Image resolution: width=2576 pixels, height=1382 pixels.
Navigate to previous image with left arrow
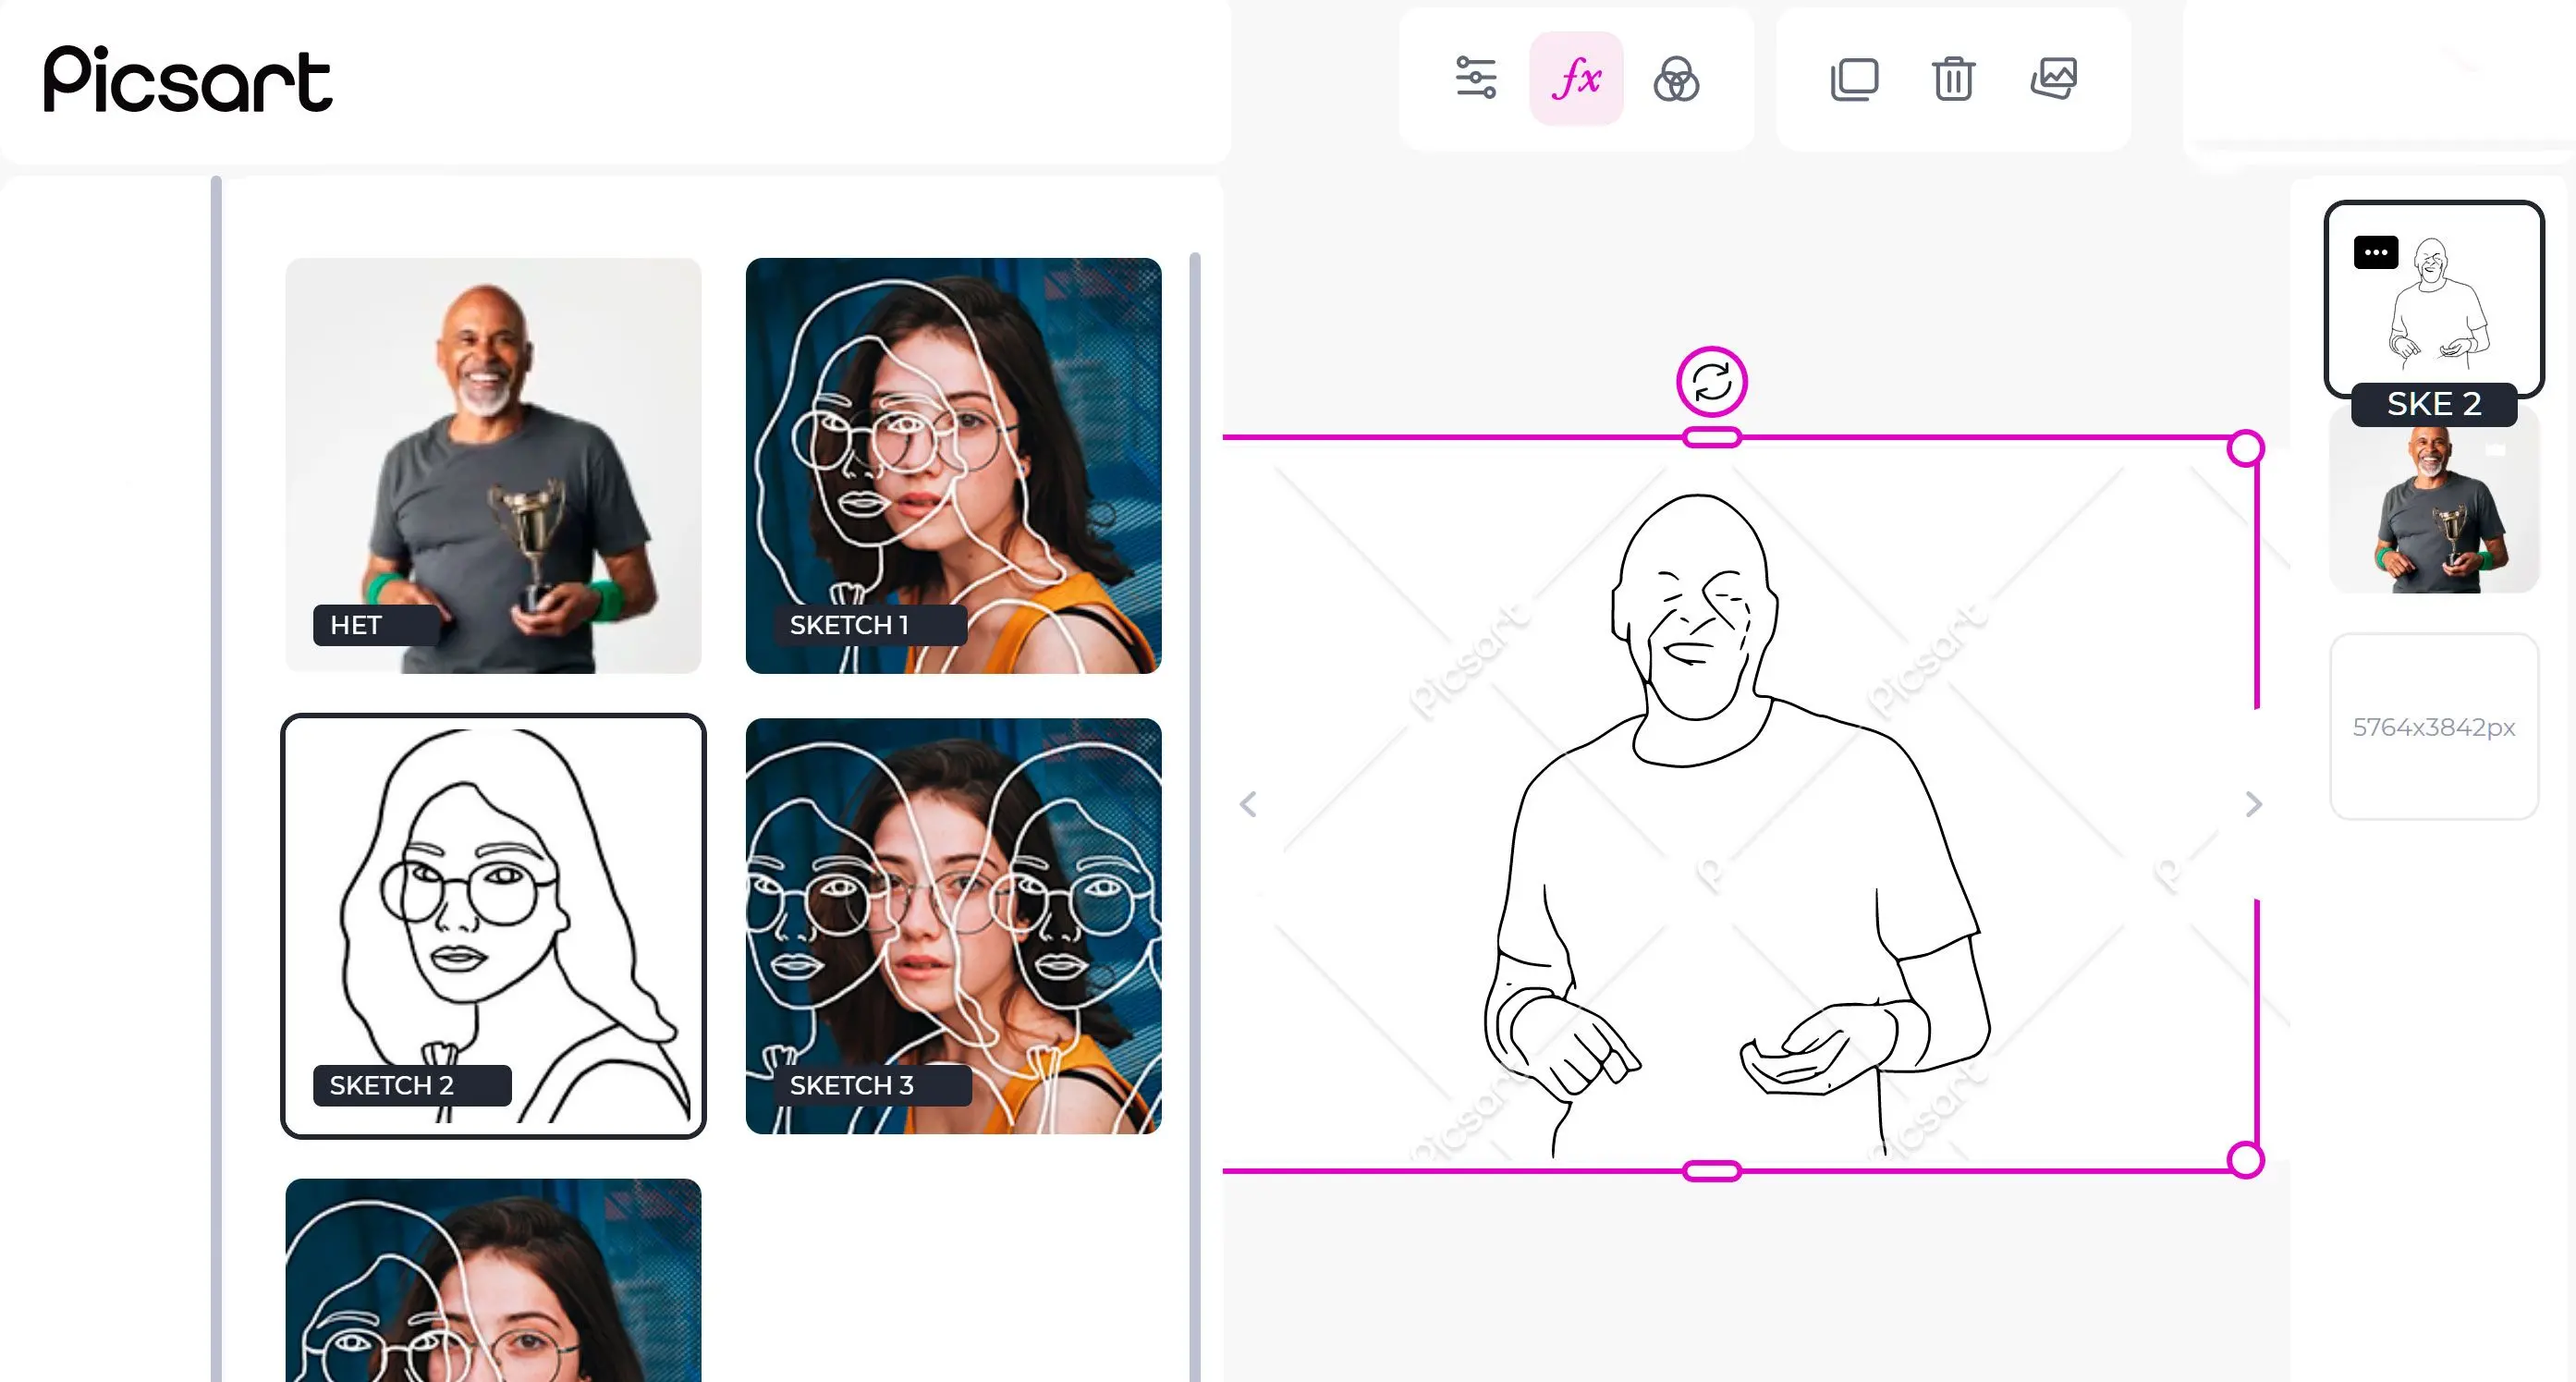pos(1251,804)
